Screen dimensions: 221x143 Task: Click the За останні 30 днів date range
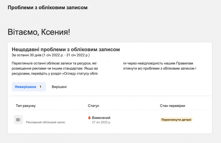click(x=51, y=55)
